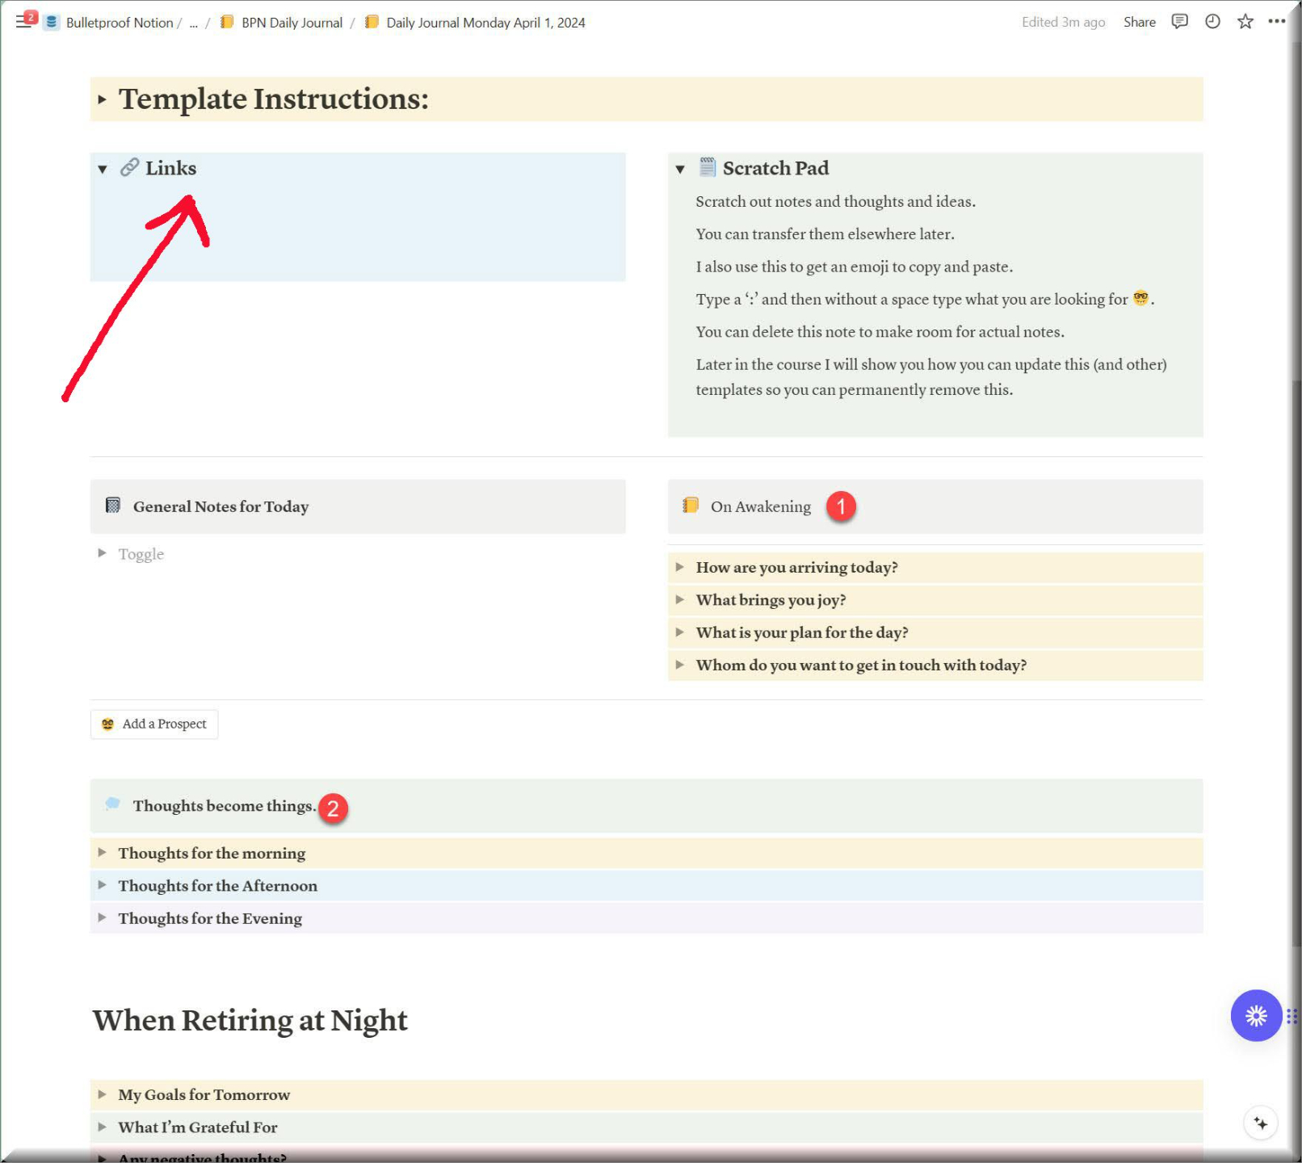Expand 'What I'm Grateful For' toggle
Viewport: 1302px width, 1163px height.
click(x=102, y=1127)
